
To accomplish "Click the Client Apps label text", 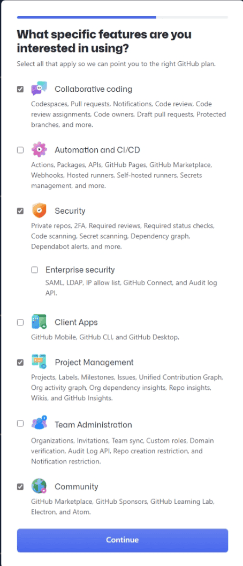I will point(76,322).
